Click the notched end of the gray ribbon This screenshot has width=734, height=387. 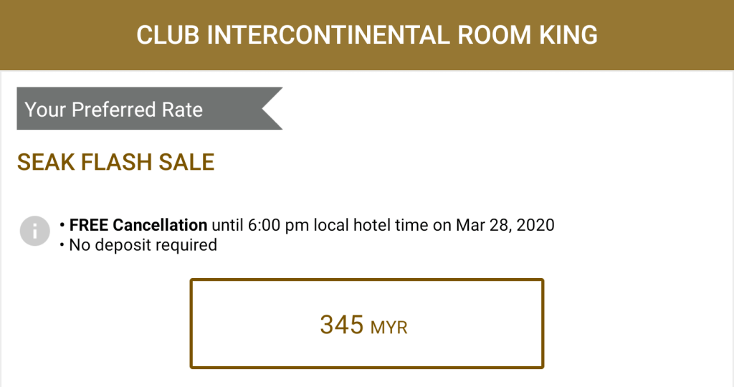[x=271, y=109]
